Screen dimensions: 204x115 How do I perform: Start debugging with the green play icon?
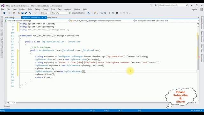70,13
